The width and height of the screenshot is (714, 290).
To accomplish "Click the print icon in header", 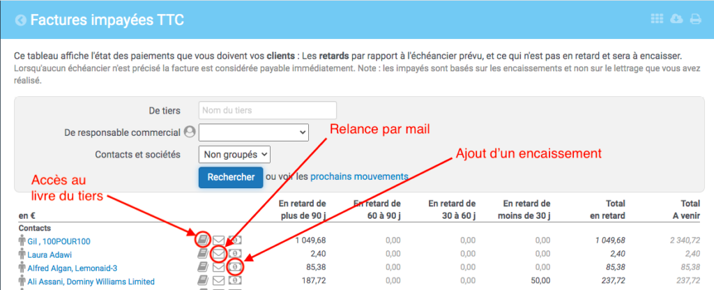I will coord(695,19).
